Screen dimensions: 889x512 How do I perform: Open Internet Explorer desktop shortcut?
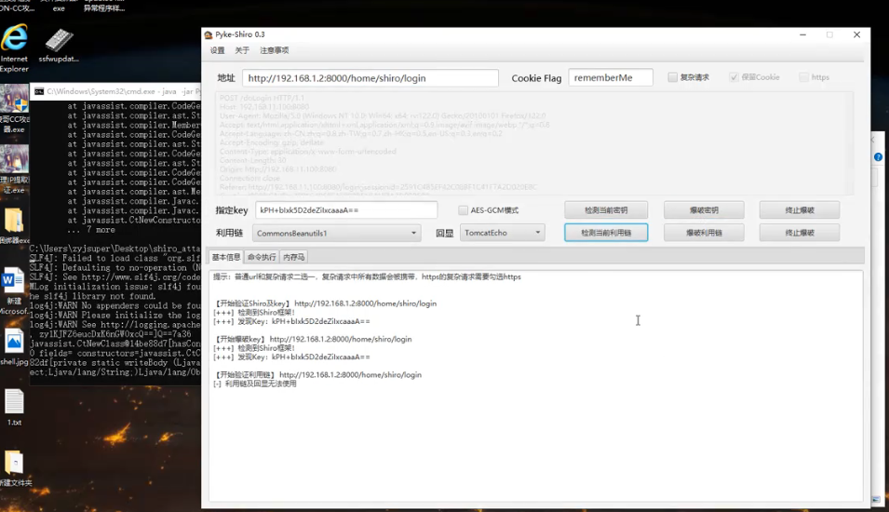[14, 48]
